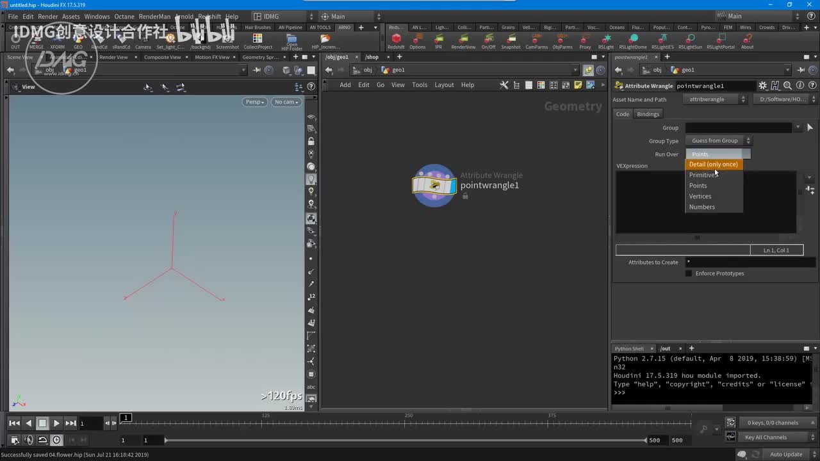Enable the Enforce Prototypes checkbox
820x461 pixels.
pyautogui.click(x=689, y=273)
